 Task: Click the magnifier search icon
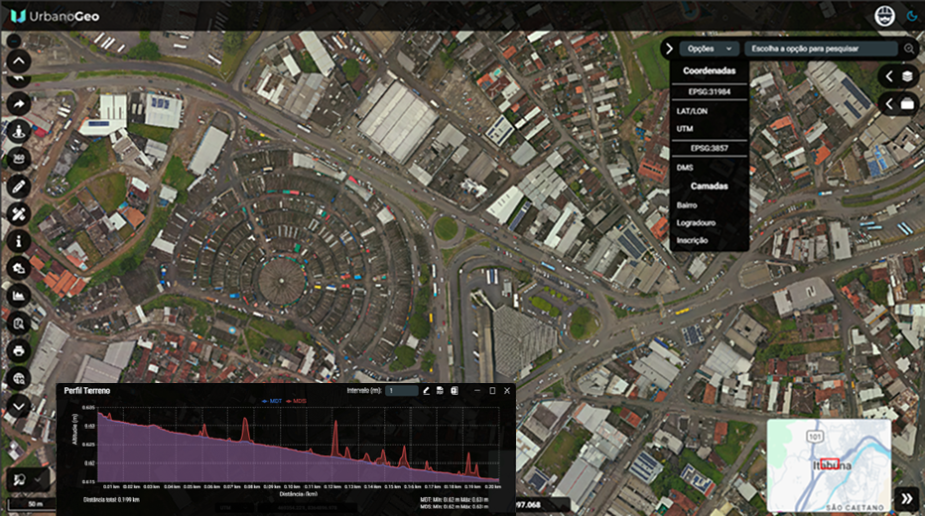(x=908, y=49)
